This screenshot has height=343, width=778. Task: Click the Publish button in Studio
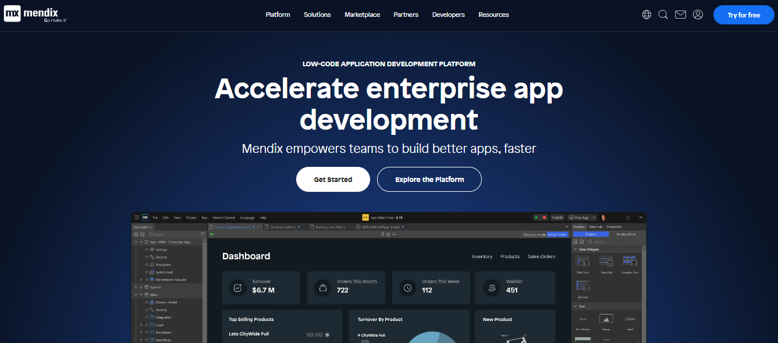[557, 217]
